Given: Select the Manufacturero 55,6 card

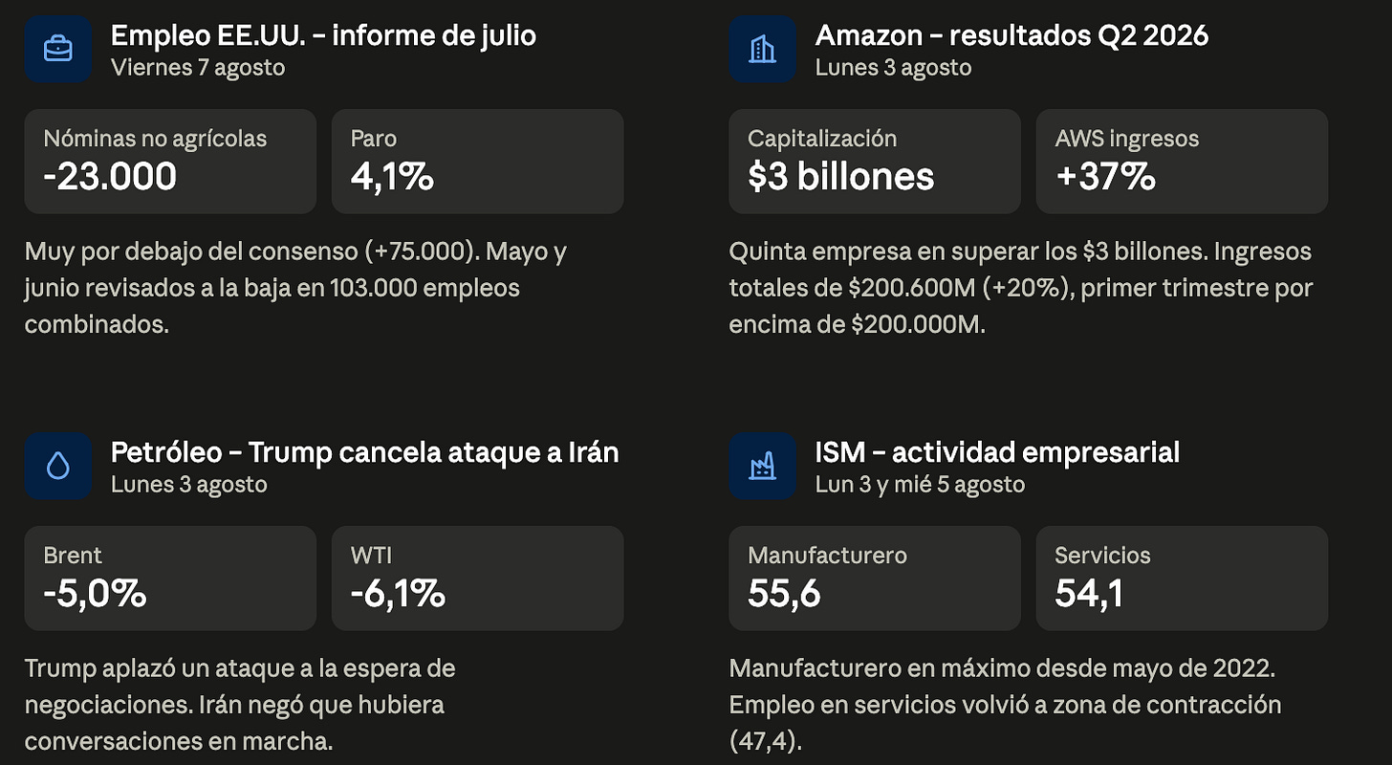Looking at the screenshot, I should tap(875, 579).
